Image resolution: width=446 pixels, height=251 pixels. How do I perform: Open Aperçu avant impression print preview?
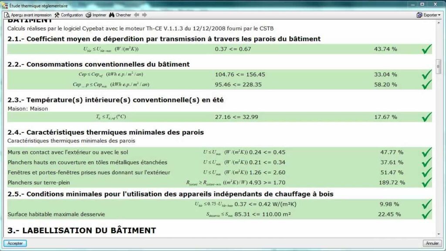(x=28, y=15)
